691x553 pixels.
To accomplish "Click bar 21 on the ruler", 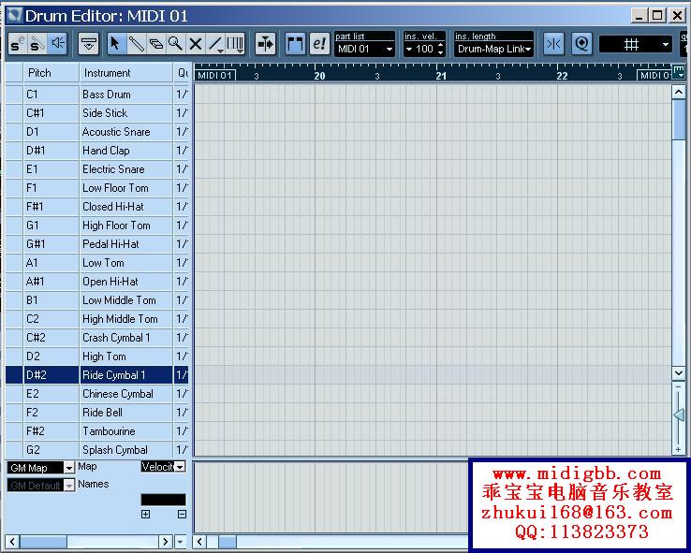I will [x=441, y=76].
